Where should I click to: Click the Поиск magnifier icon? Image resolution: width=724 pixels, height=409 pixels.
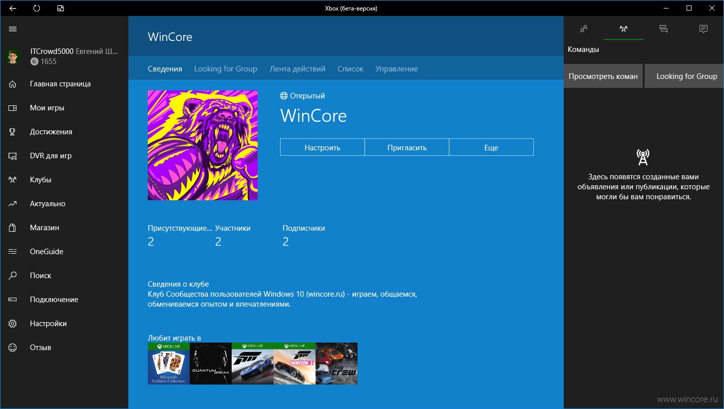(13, 276)
